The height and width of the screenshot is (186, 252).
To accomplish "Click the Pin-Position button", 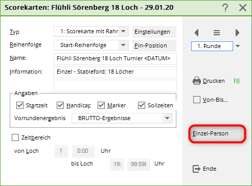I will (x=154, y=45).
